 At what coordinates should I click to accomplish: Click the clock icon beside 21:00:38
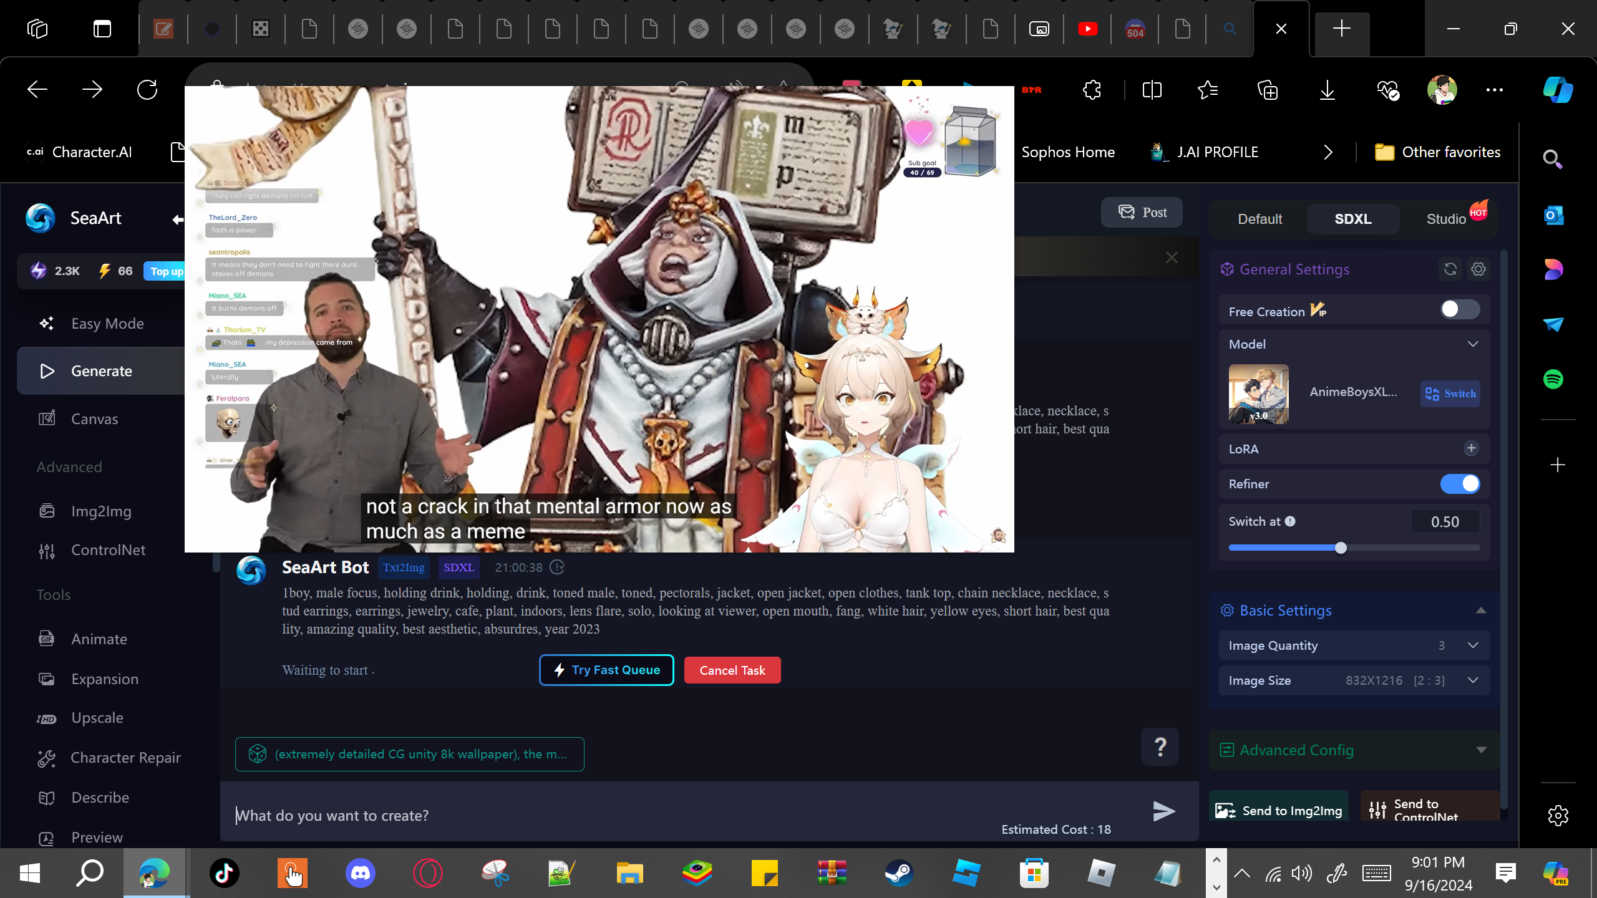click(x=557, y=567)
